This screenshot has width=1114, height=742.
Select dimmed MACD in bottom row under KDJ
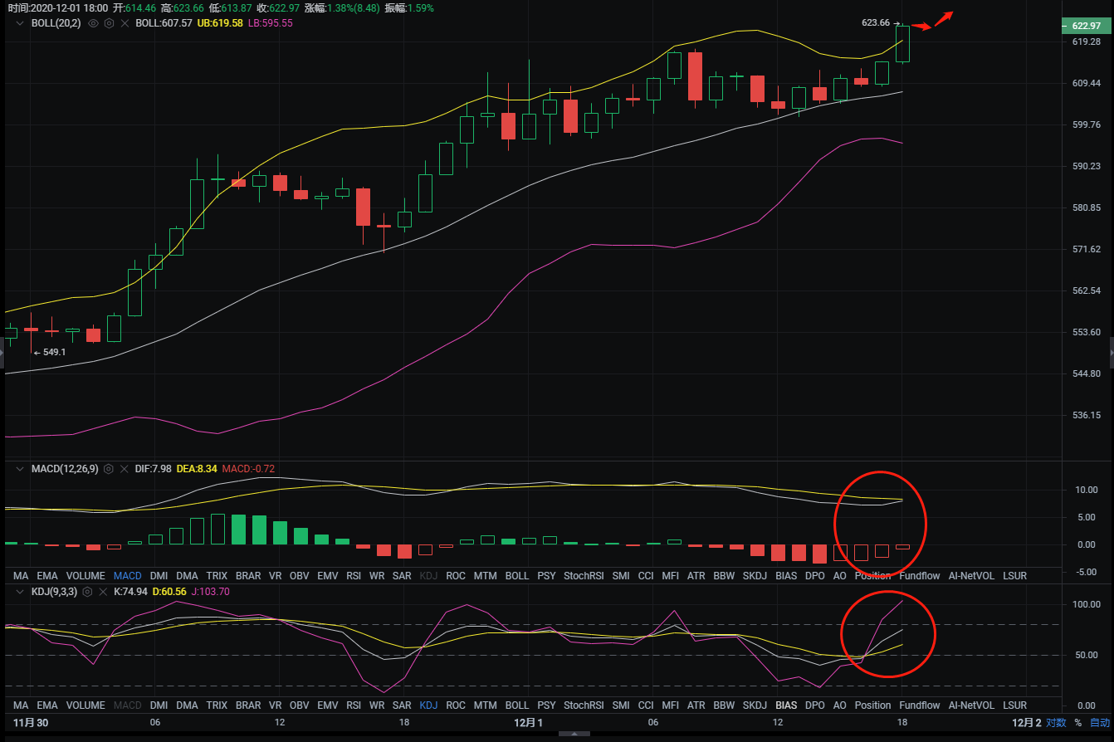point(128,705)
